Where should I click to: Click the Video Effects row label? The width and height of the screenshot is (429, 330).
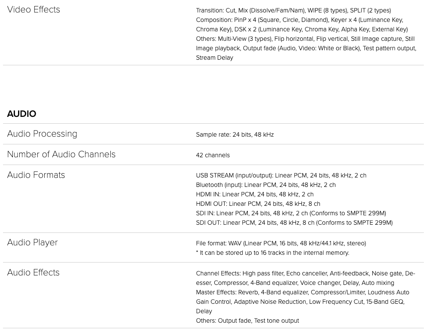(x=33, y=9)
